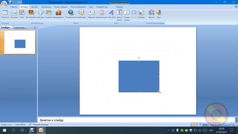Click the volume speaker tray icon

coord(200,130)
